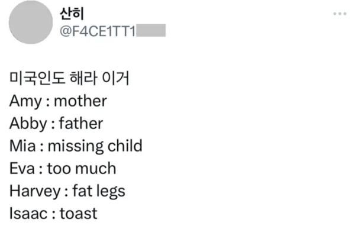Click the name Amy in the tweet
The width and height of the screenshot is (355, 232).
pos(25,101)
